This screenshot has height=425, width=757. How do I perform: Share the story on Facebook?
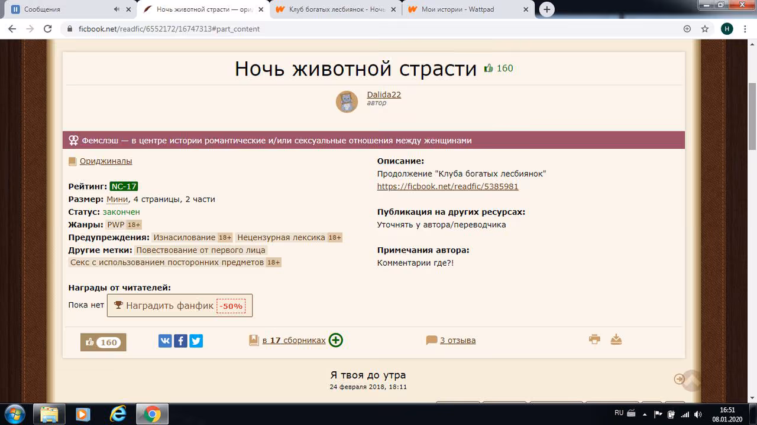coord(180,341)
